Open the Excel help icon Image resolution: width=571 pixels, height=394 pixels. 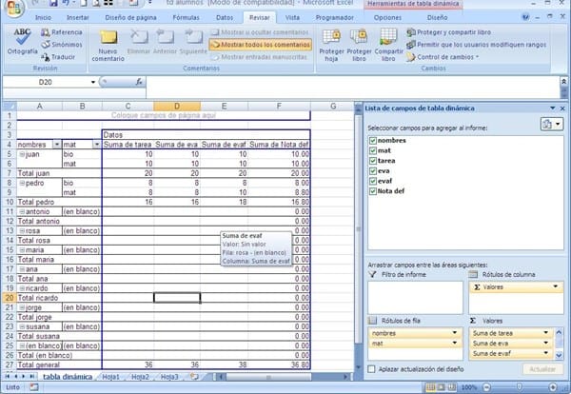(525, 17)
